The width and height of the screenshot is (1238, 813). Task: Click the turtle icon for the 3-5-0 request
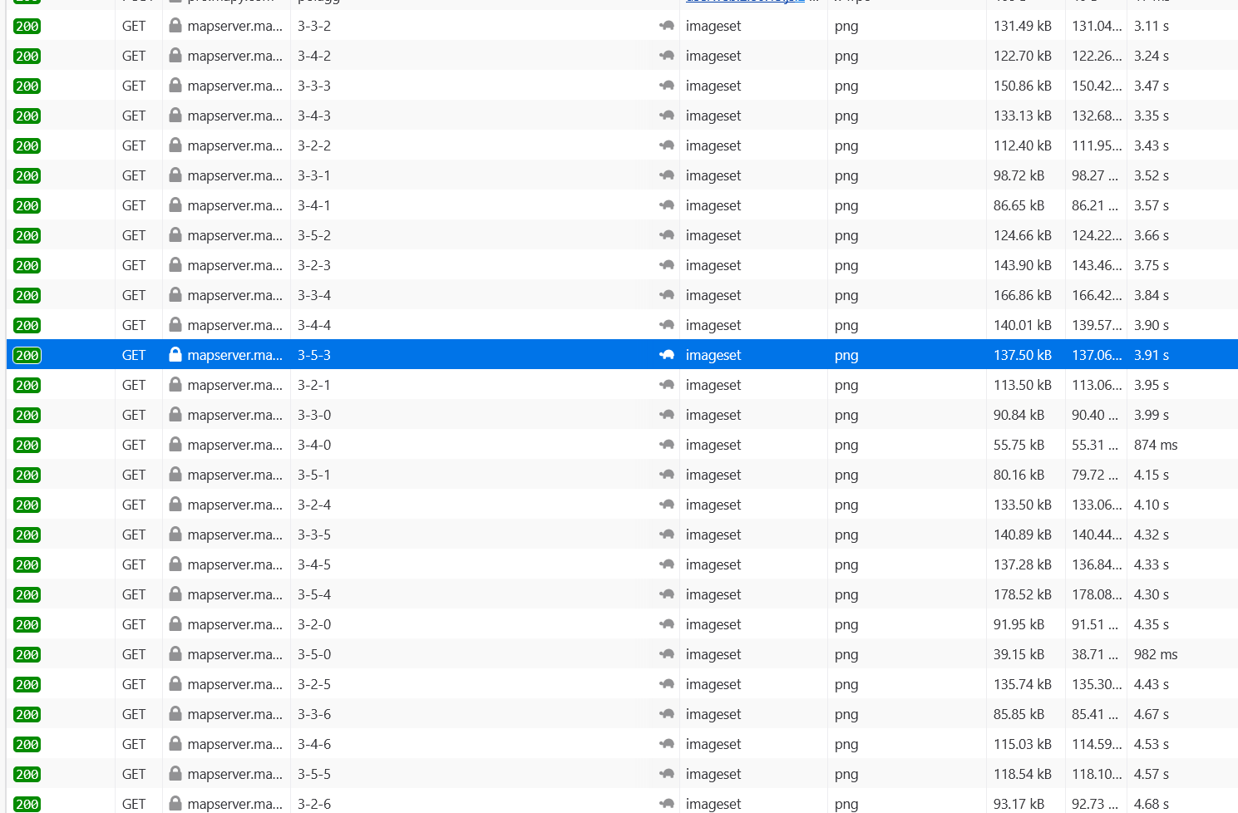tap(666, 654)
